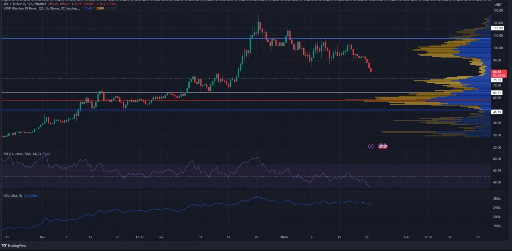Click the low value L79.29
This screenshot has width=512, height=251.
[x=77, y=4]
